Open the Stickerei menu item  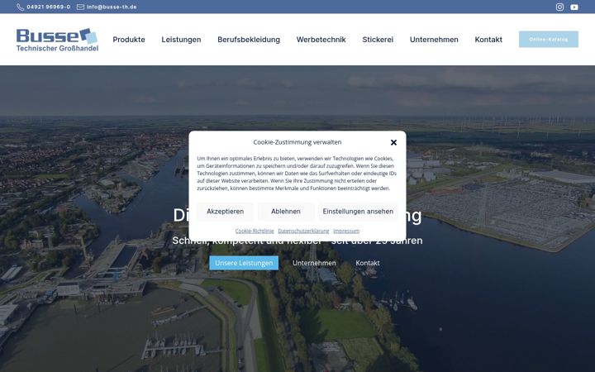[378, 40]
